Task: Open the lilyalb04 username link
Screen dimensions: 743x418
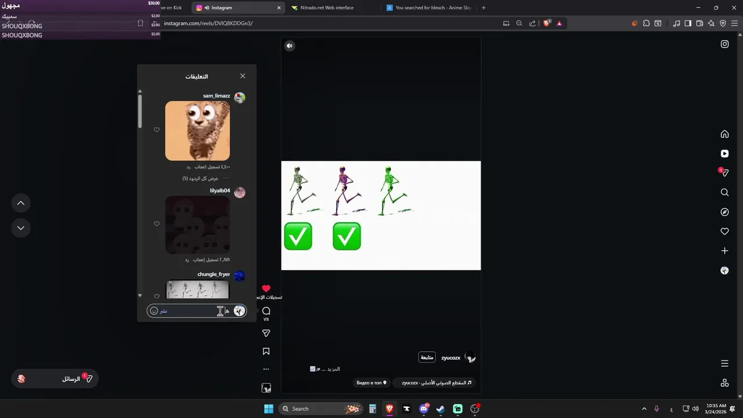Action: point(220,190)
